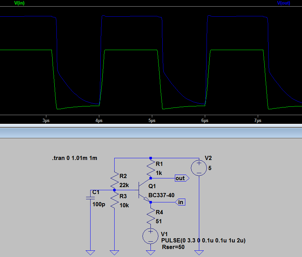This screenshot has height=257, width=302.
Task: Click the Q1 reference designator
Action: pos(152,186)
